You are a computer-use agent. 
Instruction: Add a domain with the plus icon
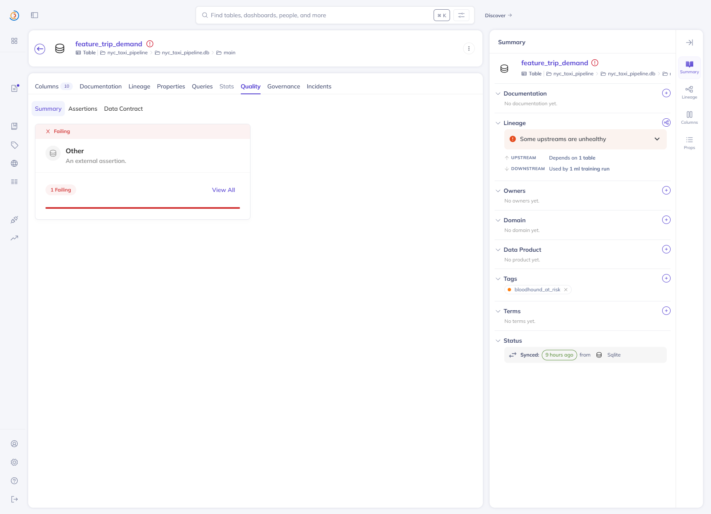(666, 220)
